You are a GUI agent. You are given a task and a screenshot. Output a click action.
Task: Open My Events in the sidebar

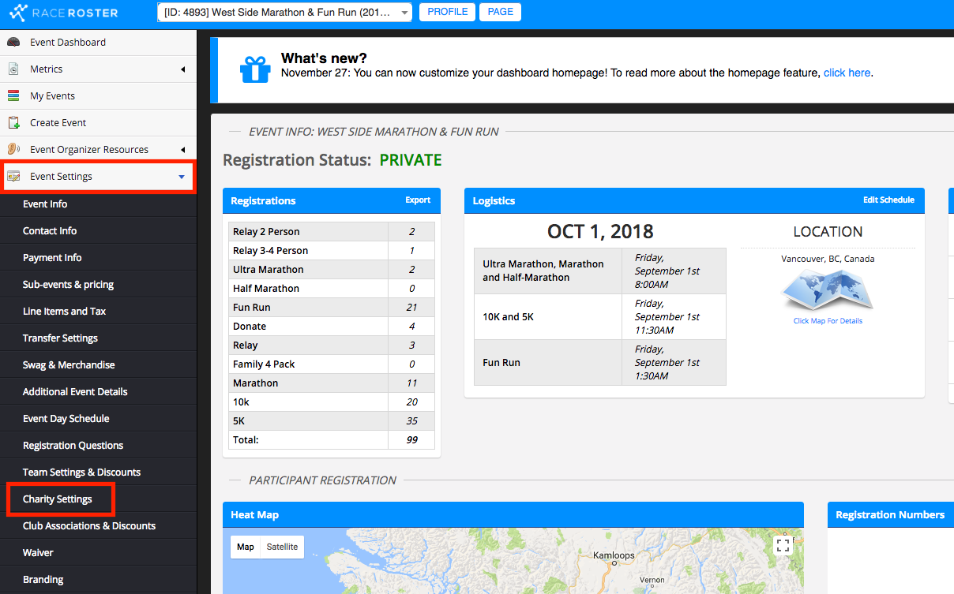98,95
